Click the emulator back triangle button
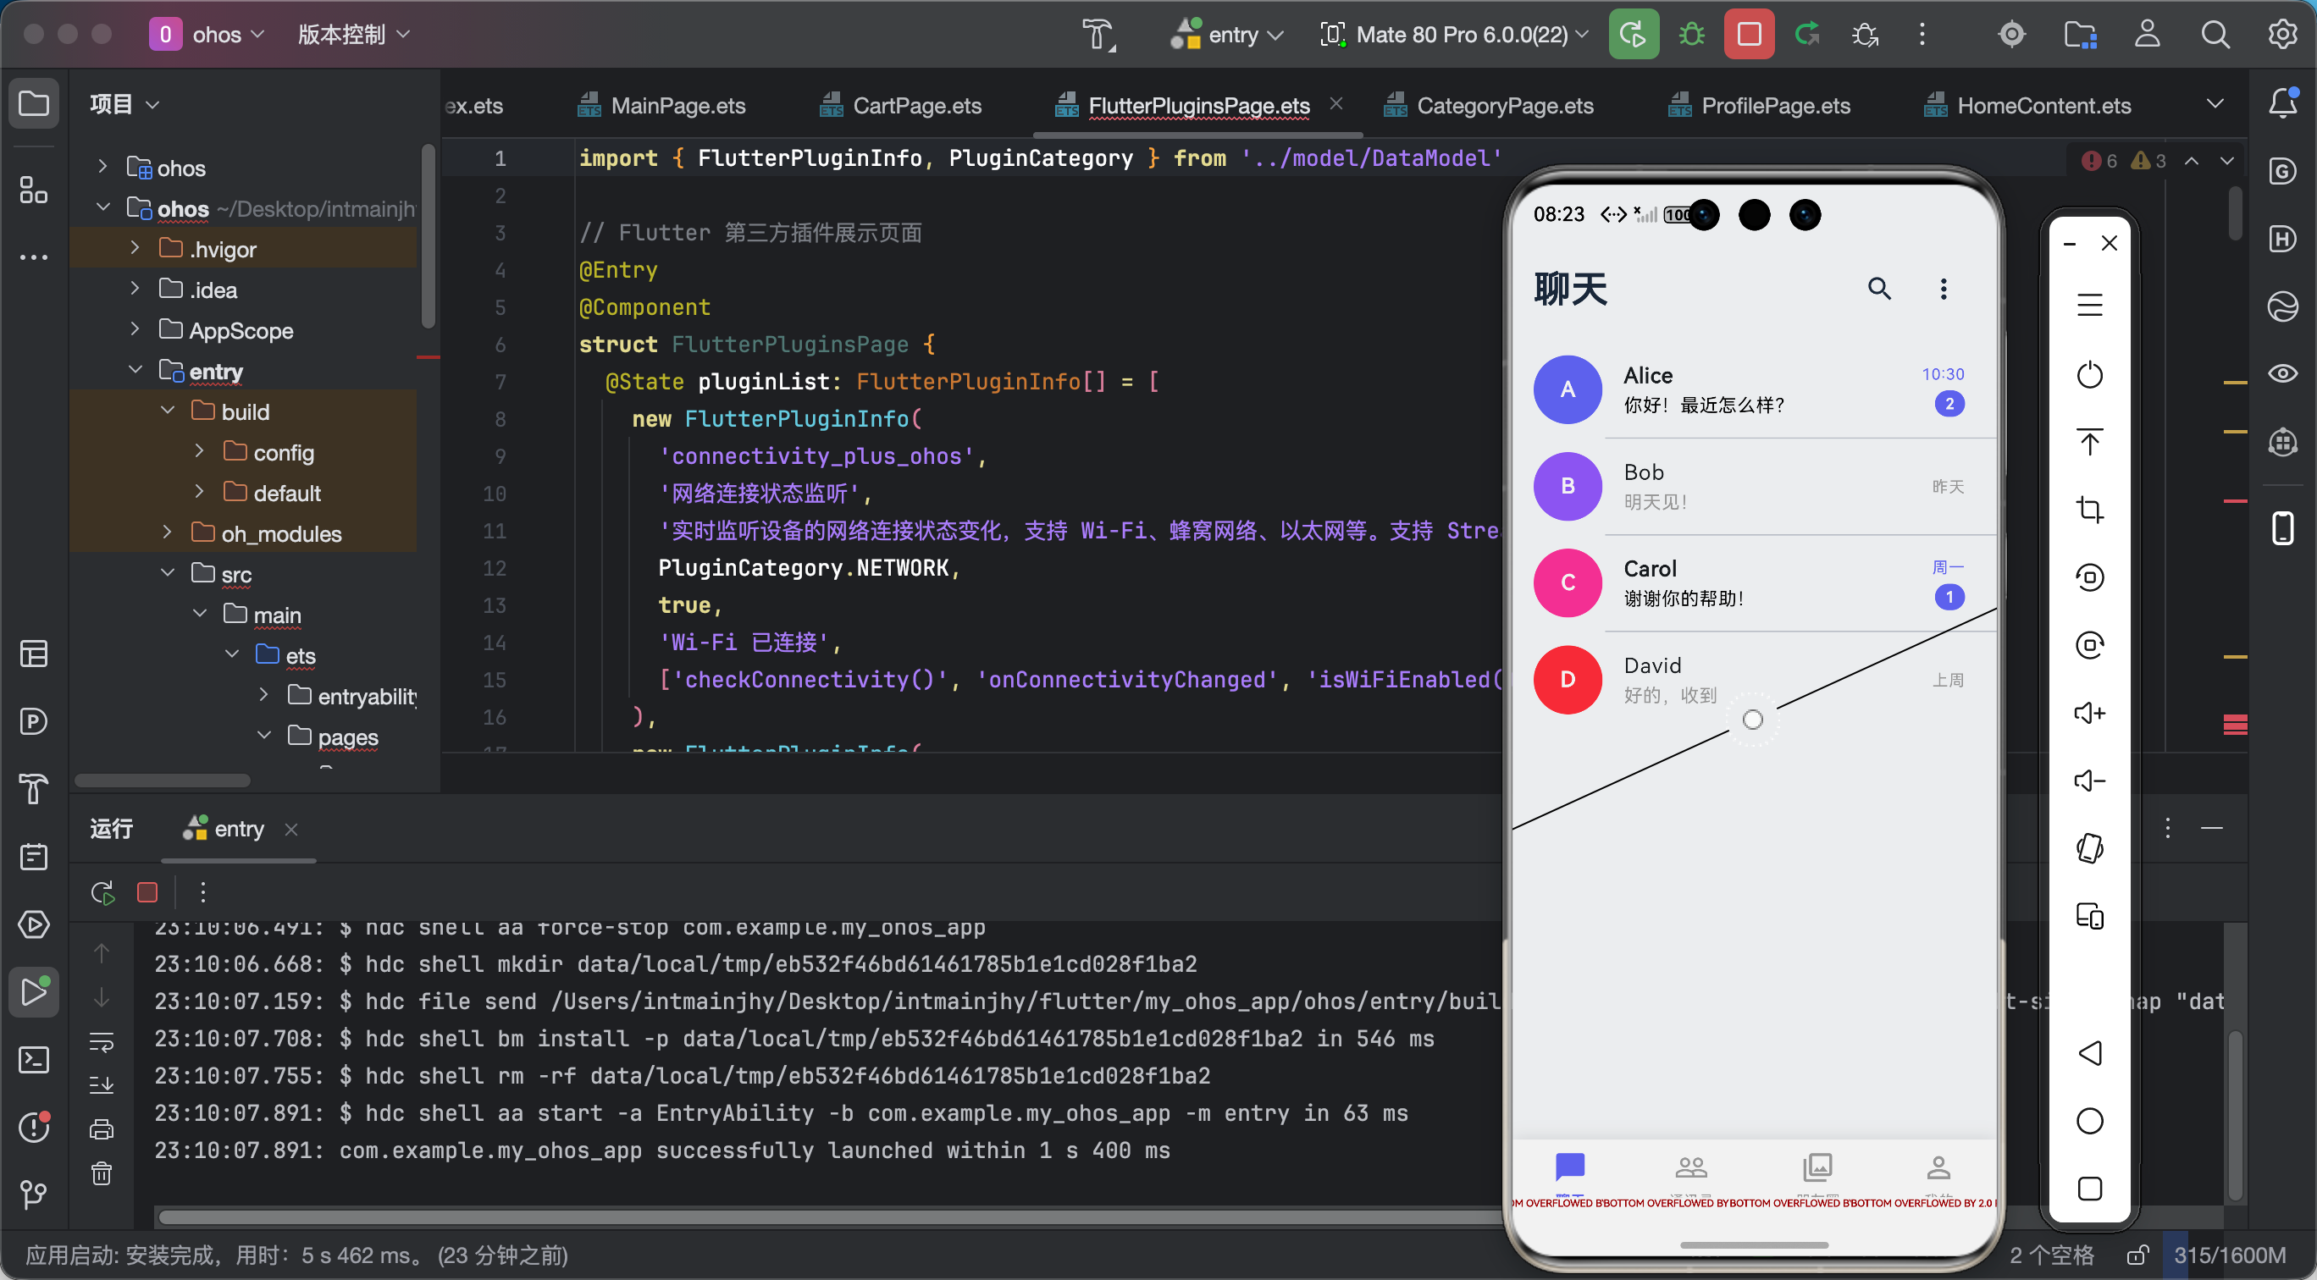The height and width of the screenshot is (1280, 2317). pyautogui.click(x=2088, y=1052)
